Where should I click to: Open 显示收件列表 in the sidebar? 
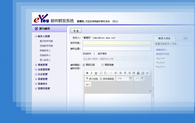pyautogui.click(x=46, y=41)
